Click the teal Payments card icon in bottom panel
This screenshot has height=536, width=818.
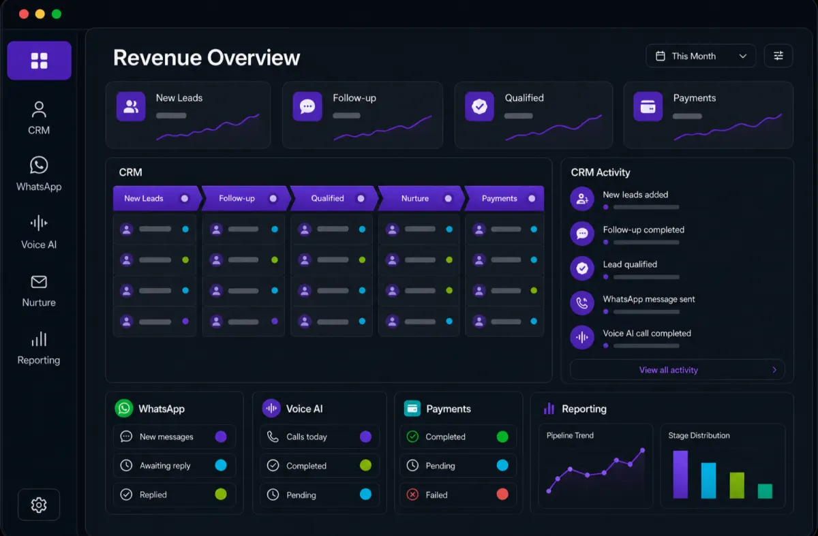(412, 409)
